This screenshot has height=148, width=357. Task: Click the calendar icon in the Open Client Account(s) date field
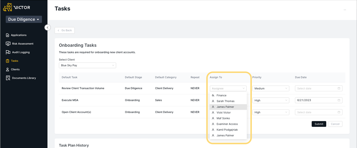[x=339, y=112]
